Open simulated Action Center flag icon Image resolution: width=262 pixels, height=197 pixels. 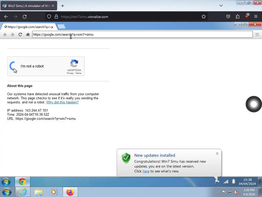click(x=217, y=181)
